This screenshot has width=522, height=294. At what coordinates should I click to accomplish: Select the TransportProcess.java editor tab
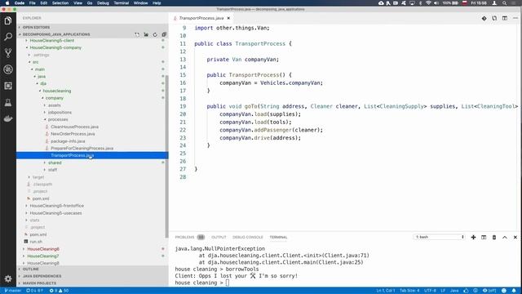201,18
